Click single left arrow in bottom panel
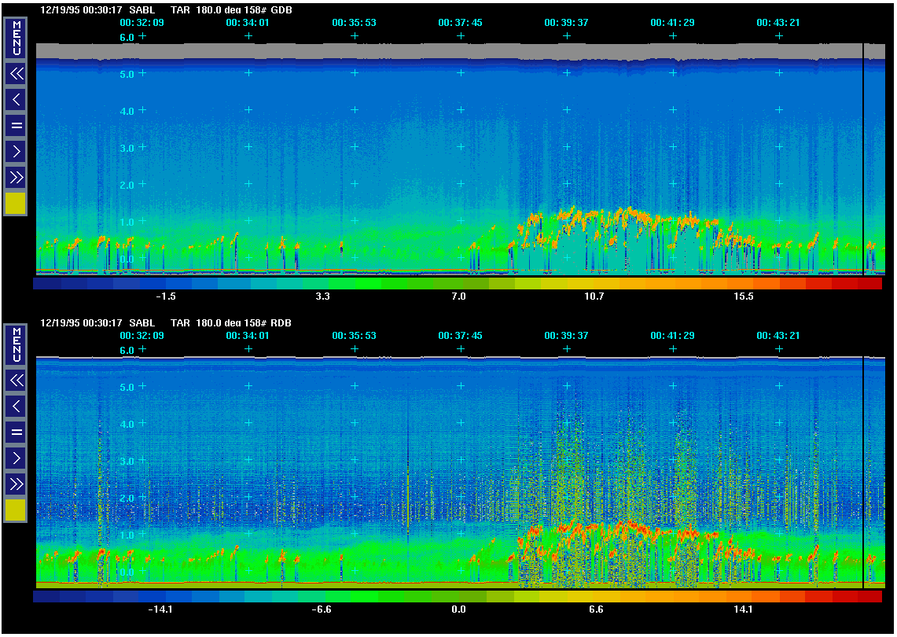This screenshot has width=897, height=637. [x=16, y=407]
